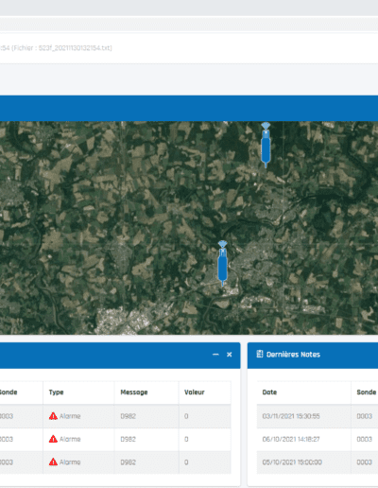Click the third row red alarm triangle

pyautogui.click(x=53, y=462)
